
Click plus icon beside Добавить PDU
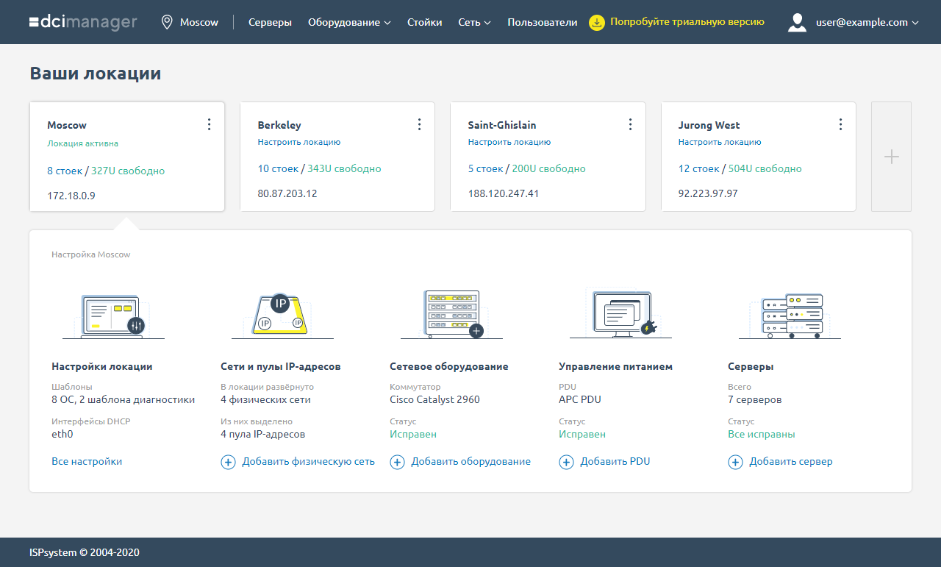566,462
